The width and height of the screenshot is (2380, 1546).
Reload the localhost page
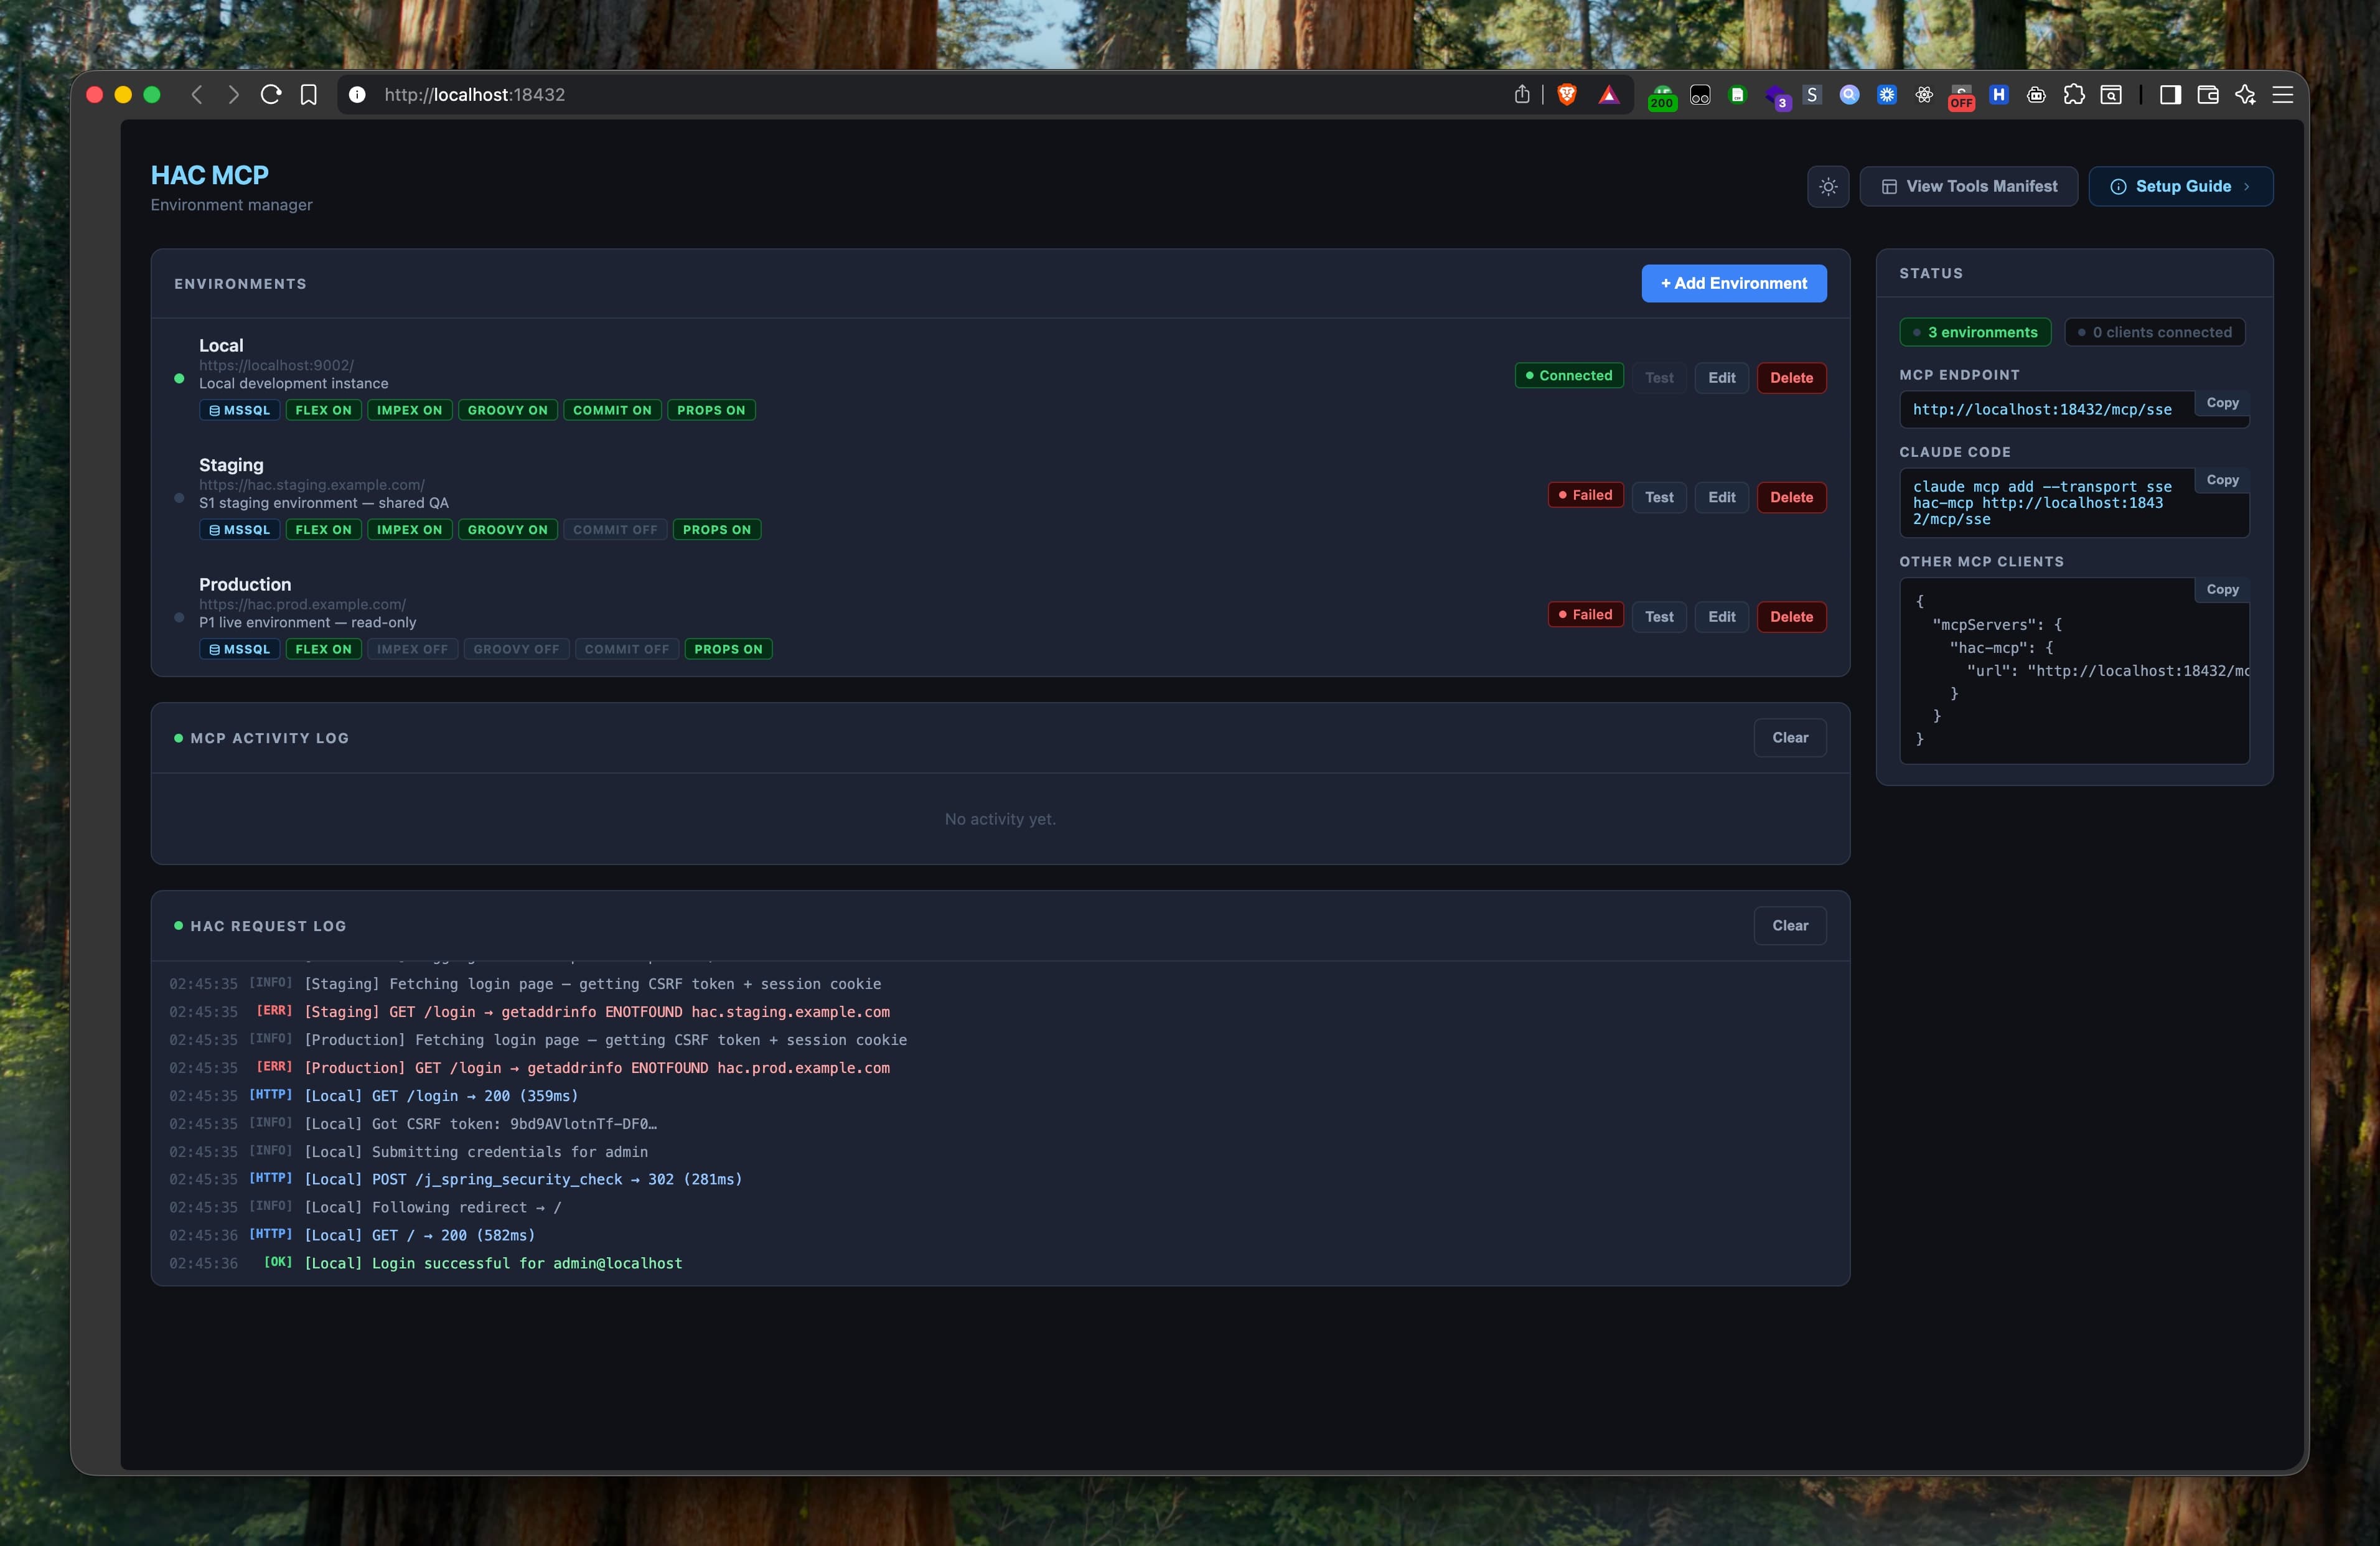tap(271, 95)
